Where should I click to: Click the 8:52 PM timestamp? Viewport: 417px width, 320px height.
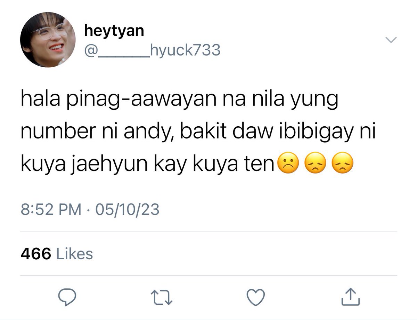51,210
